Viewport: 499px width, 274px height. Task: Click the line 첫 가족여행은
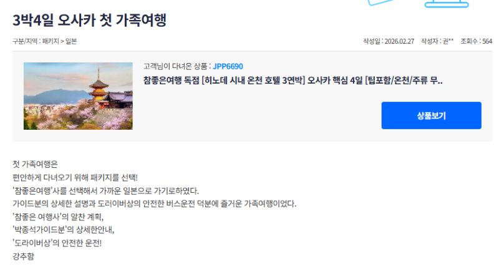35,164
